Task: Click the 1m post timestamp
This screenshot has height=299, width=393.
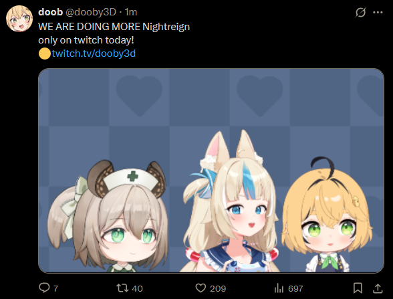Action: coord(131,12)
